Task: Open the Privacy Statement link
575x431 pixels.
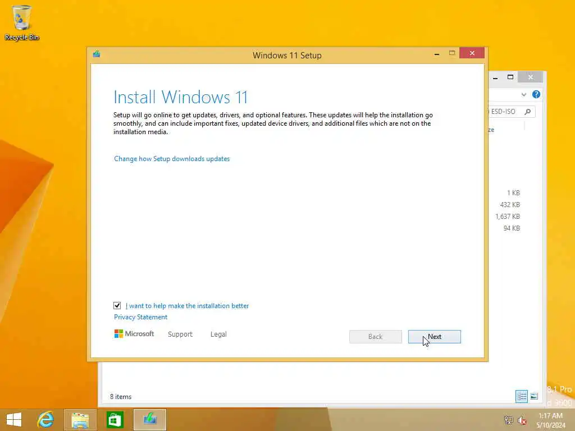Action: point(140,317)
